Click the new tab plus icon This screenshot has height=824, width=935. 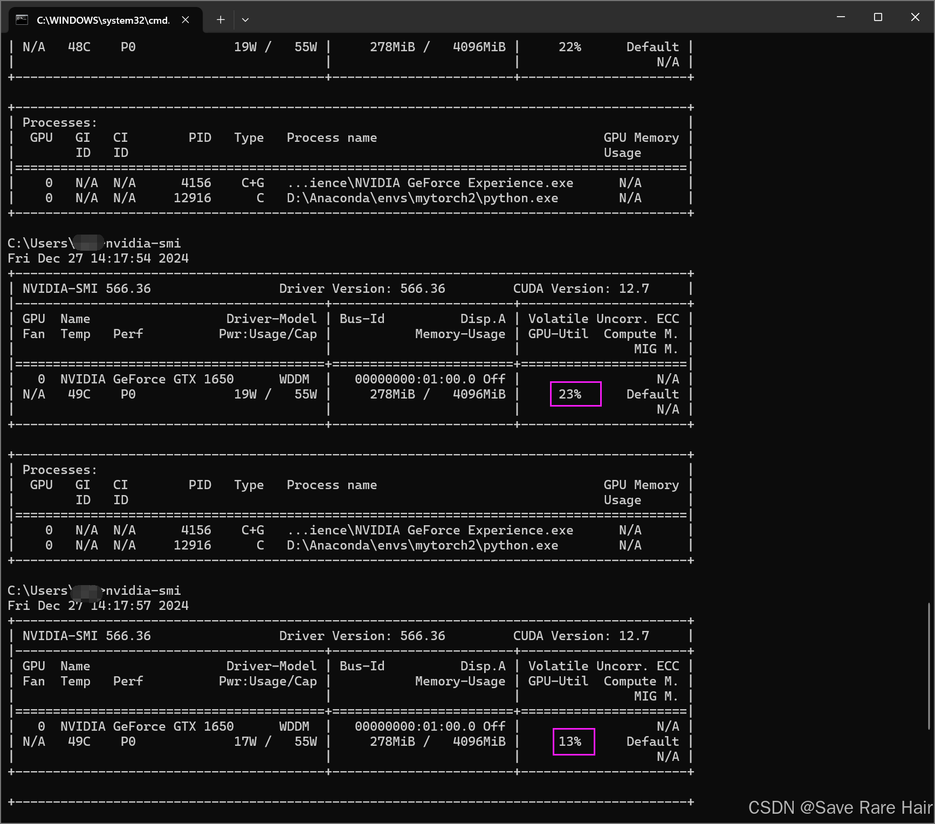pos(221,19)
